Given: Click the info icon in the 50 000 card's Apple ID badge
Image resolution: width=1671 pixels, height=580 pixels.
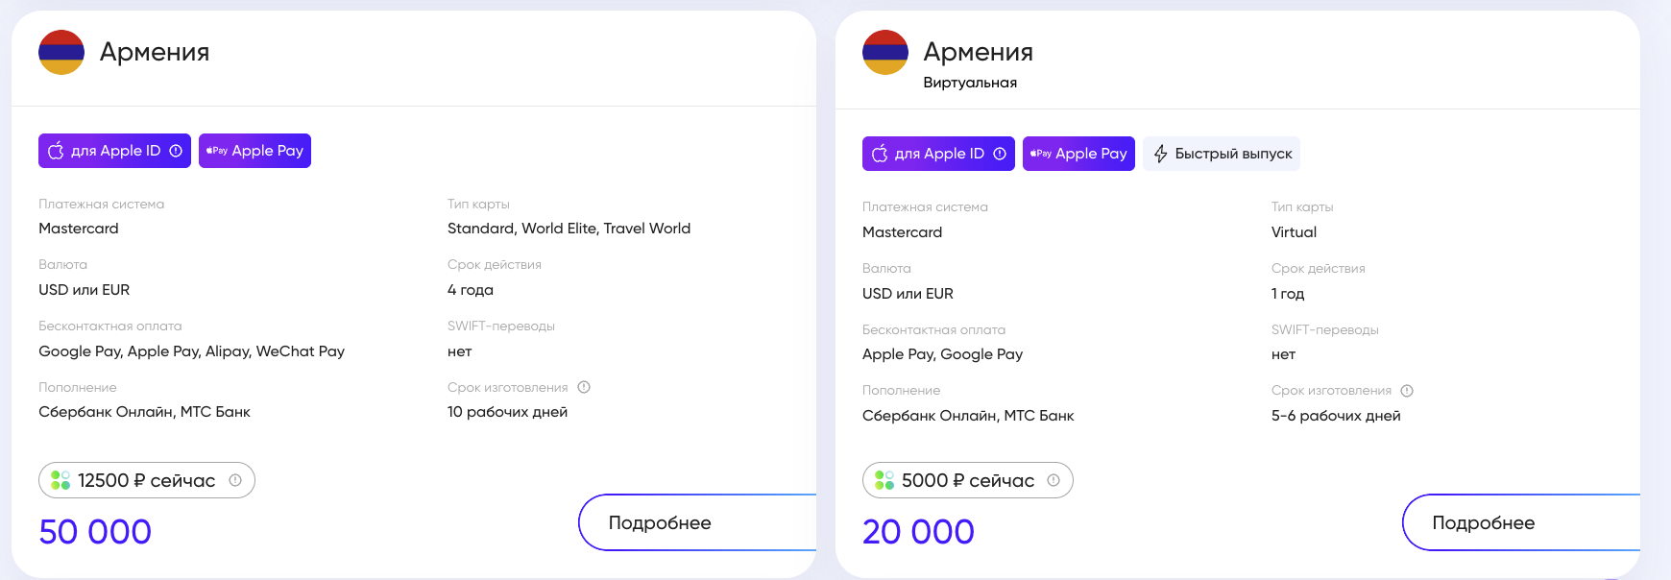Looking at the screenshot, I should (176, 151).
